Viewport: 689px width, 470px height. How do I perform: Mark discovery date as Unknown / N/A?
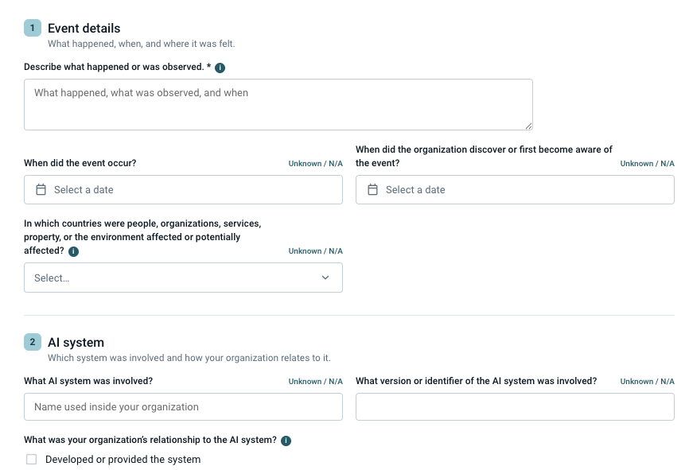(648, 163)
